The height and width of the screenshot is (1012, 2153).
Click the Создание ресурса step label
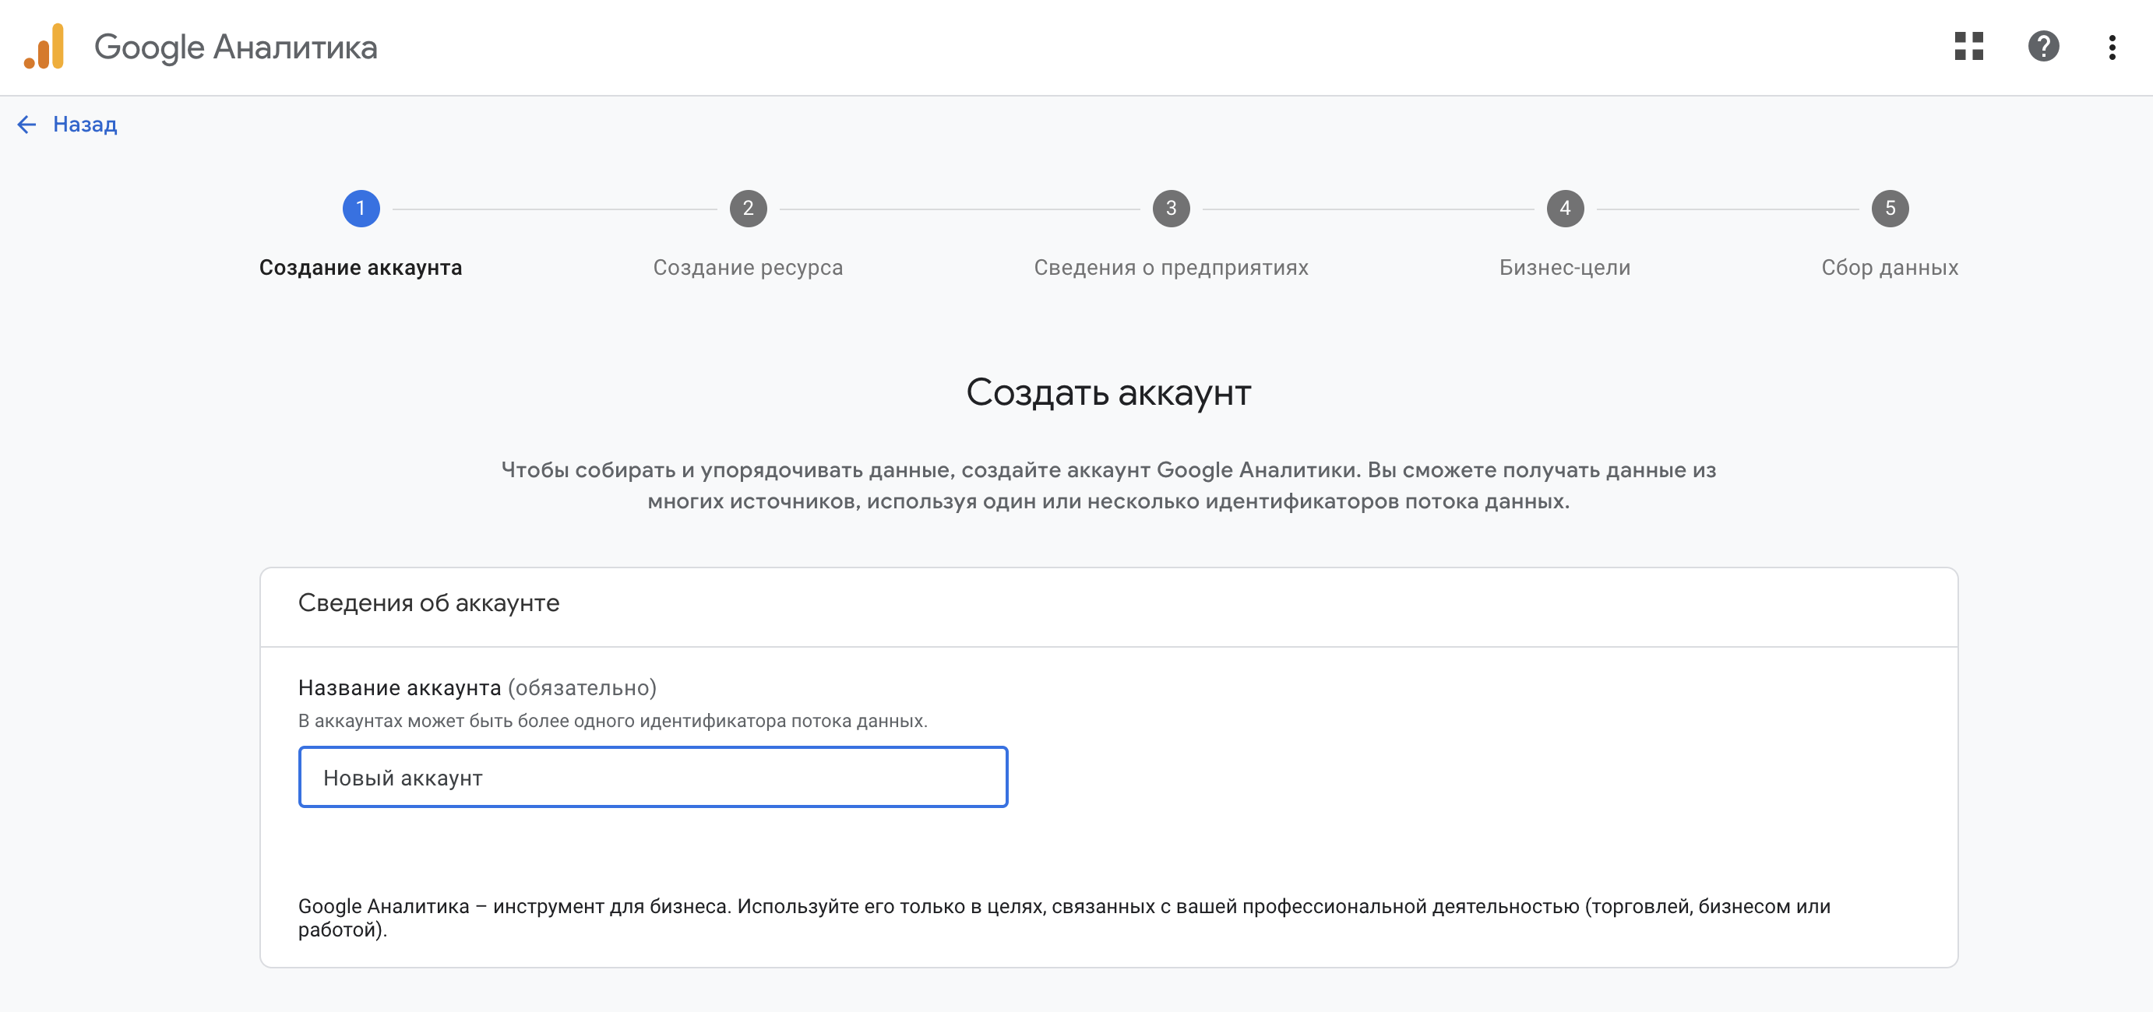(x=748, y=267)
